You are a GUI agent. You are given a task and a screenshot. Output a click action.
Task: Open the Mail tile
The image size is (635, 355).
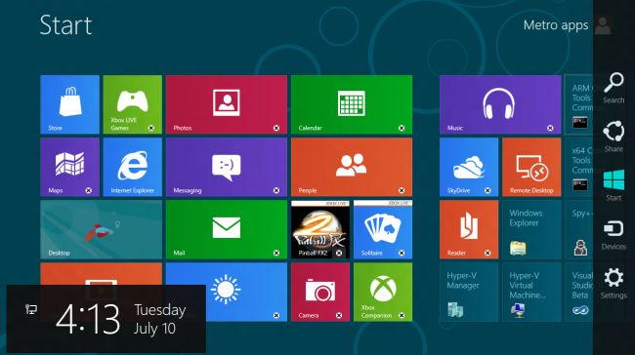coord(227,229)
